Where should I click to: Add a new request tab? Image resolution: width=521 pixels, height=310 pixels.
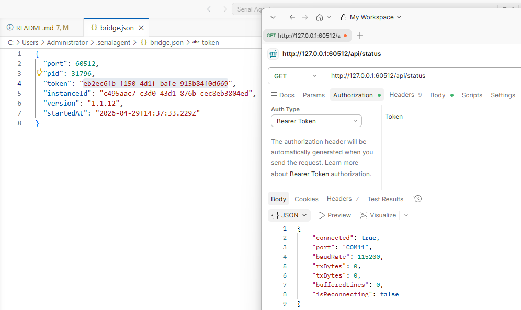pyautogui.click(x=359, y=36)
